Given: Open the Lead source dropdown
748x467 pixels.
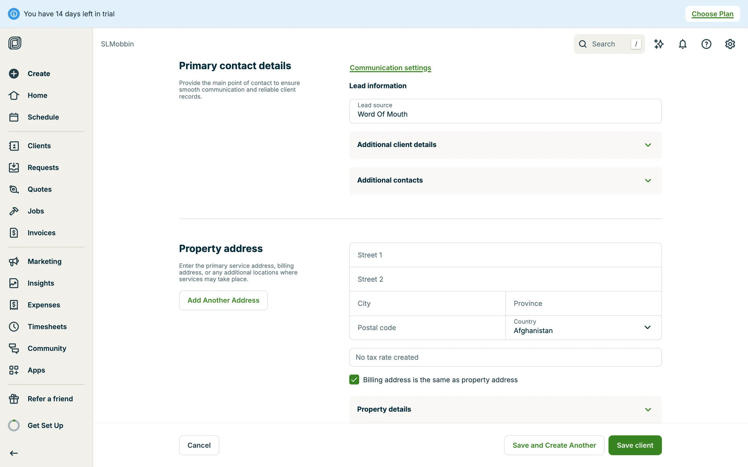Looking at the screenshot, I should tap(505, 111).
